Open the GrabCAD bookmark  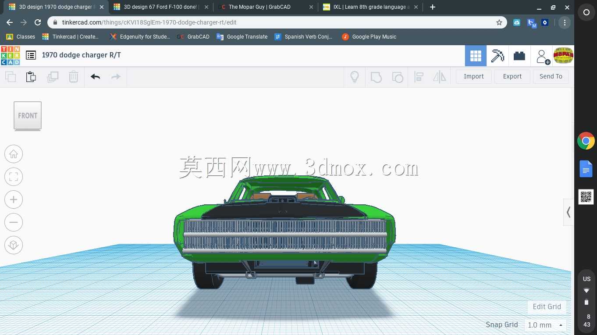pos(193,37)
